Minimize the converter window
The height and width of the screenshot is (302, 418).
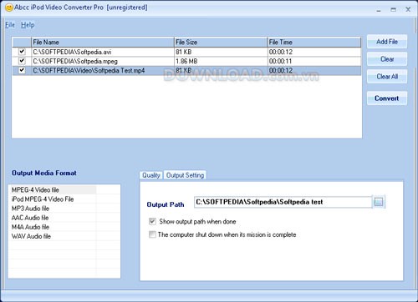(x=379, y=10)
